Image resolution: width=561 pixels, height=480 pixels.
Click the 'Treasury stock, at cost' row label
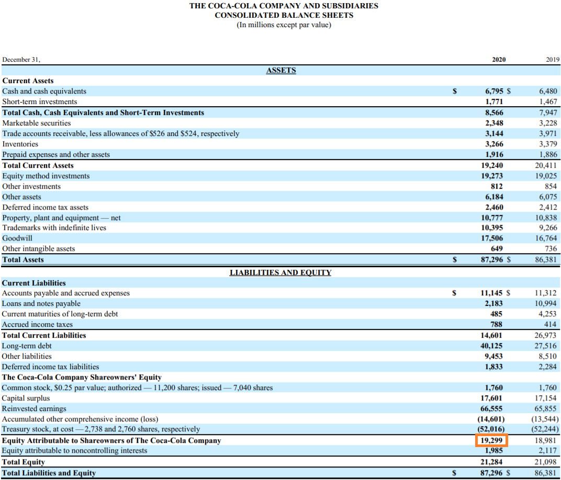point(101,429)
